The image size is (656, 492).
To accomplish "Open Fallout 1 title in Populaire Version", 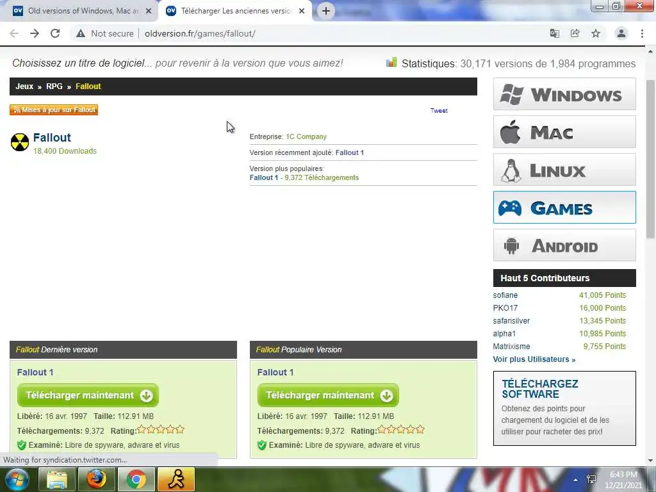I will tap(275, 372).
